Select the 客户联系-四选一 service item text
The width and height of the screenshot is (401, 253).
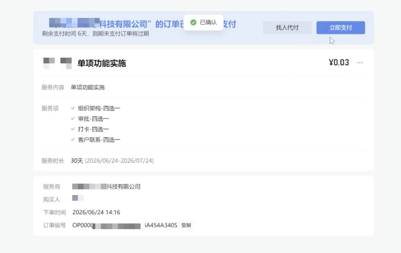[x=99, y=140]
